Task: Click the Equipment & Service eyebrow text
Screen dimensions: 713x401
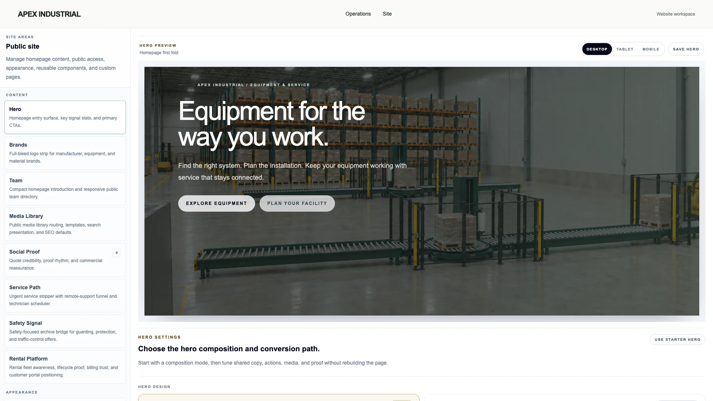Action: 254,85
